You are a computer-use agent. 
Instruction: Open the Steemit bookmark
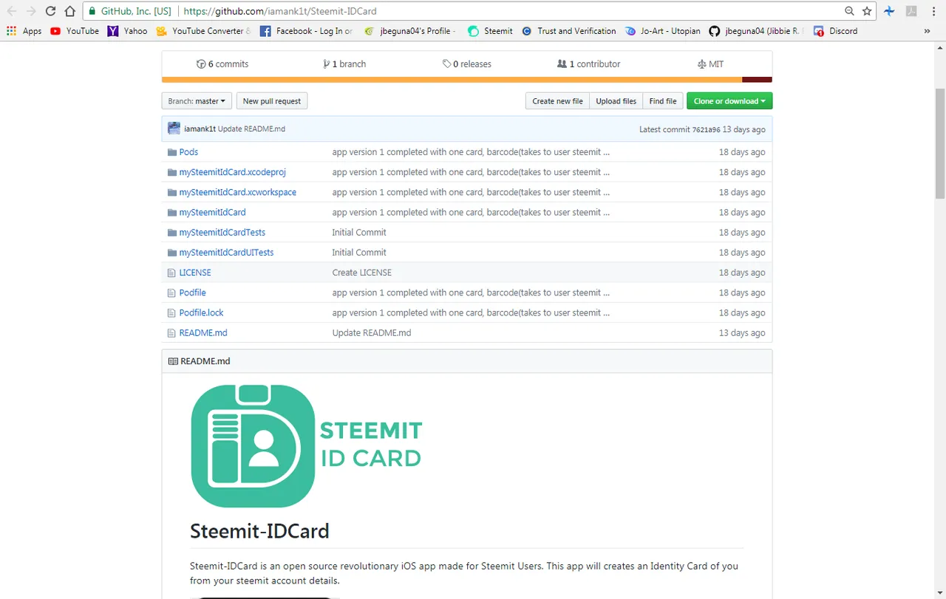490,31
